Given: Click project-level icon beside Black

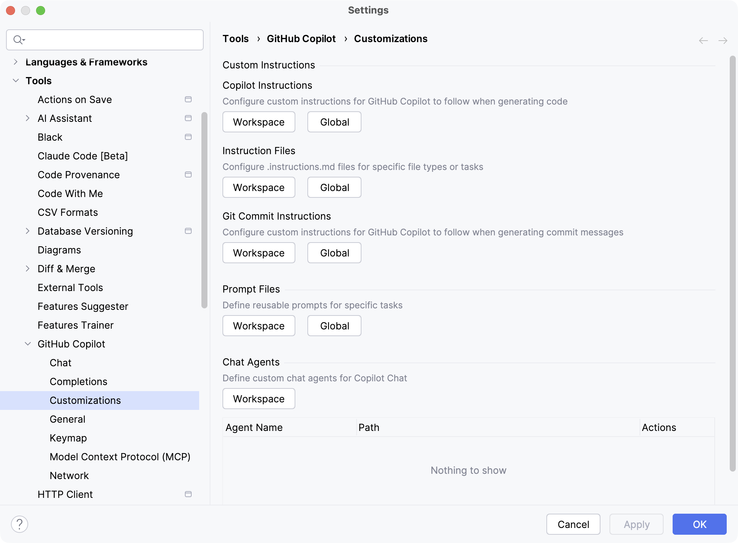Looking at the screenshot, I should [x=188, y=137].
